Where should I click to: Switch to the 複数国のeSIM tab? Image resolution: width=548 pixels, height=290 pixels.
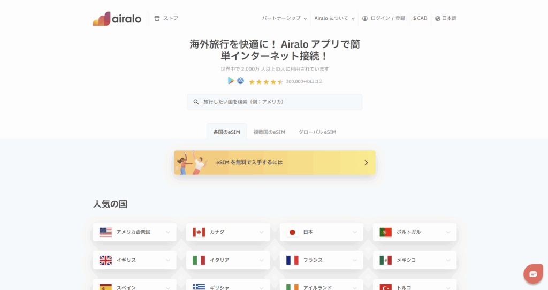(x=269, y=132)
